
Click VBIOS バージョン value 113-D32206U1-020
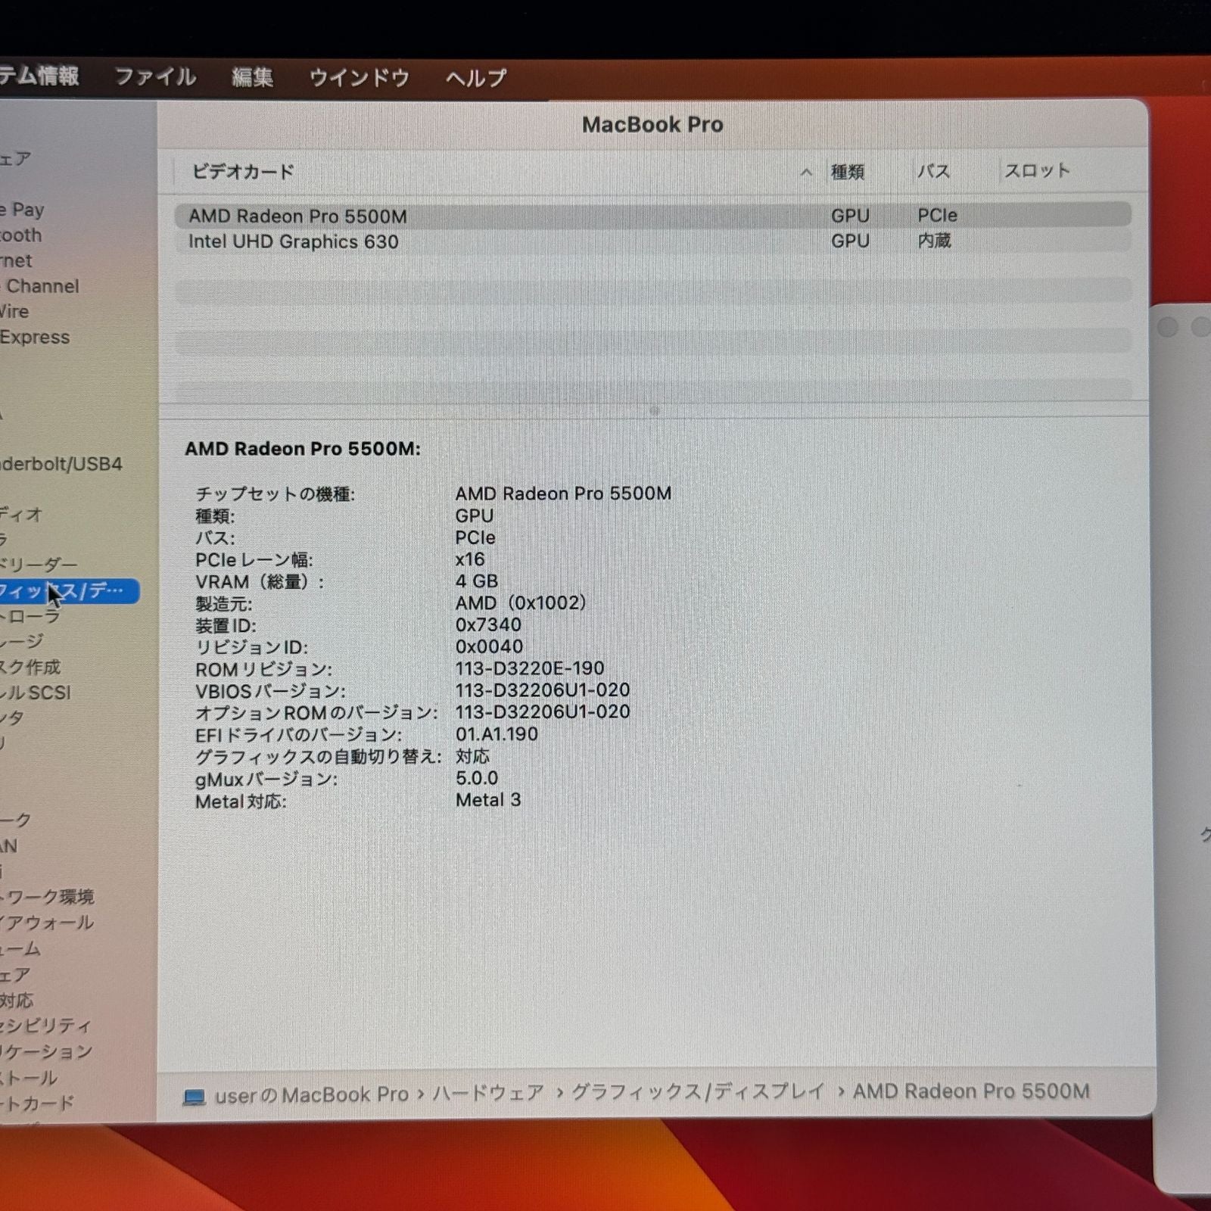coord(543,690)
